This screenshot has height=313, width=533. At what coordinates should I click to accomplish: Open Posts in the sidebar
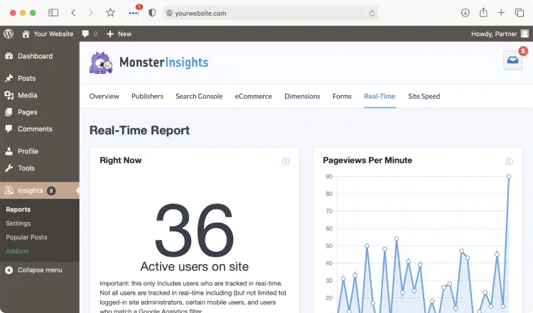pyautogui.click(x=26, y=78)
